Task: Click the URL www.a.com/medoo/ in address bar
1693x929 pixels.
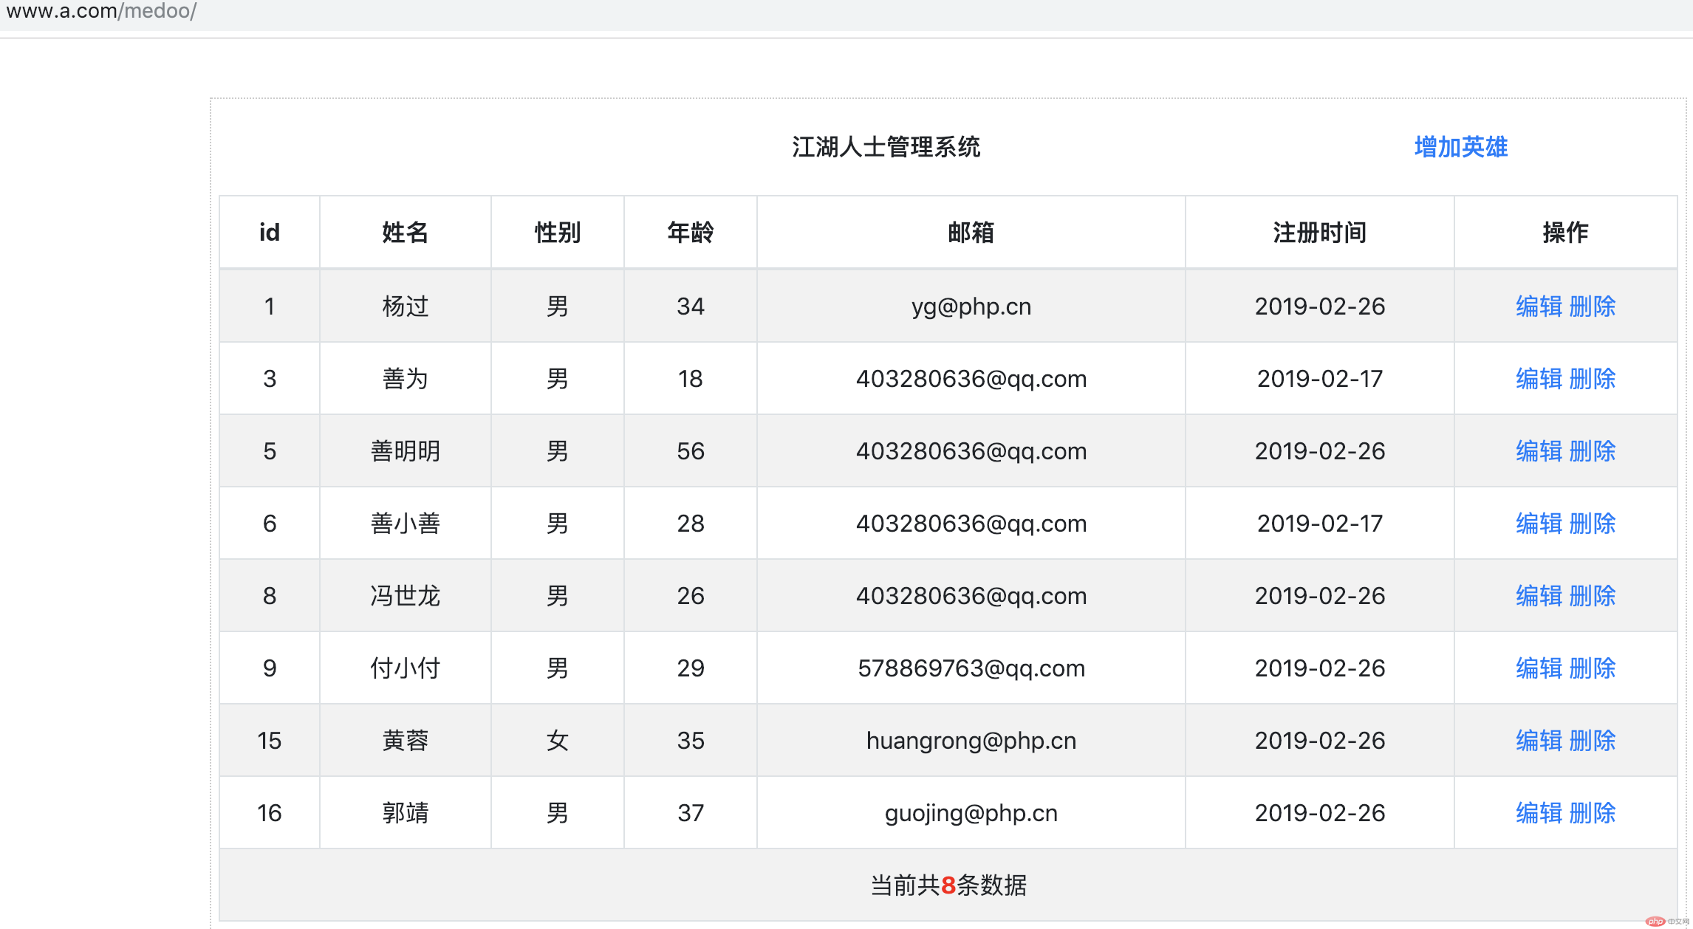Action: click(101, 11)
